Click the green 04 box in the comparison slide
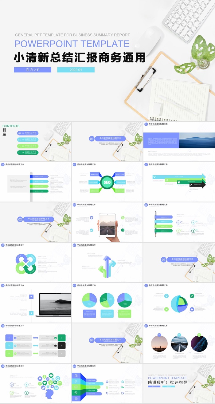215x404 pixels. pos(61,338)
